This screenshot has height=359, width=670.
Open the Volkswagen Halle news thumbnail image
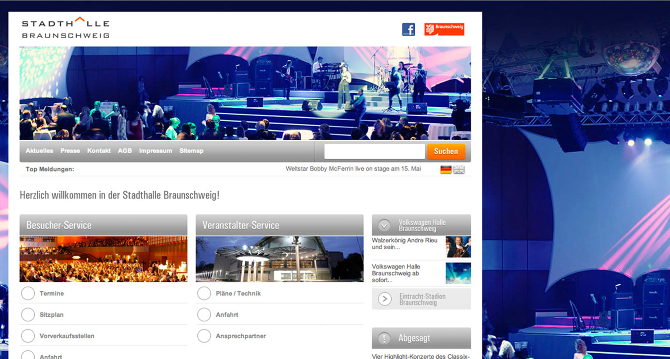point(458,273)
